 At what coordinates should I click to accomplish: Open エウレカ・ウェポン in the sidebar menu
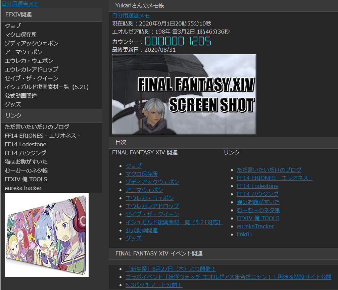tap(29, 61)
